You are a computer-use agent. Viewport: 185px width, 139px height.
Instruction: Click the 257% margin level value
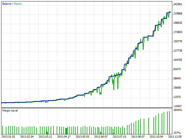click(x=177, y=133)
